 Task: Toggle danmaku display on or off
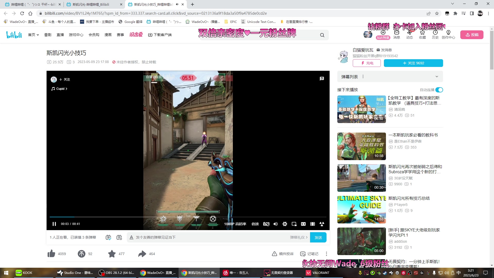coord(108,237)
